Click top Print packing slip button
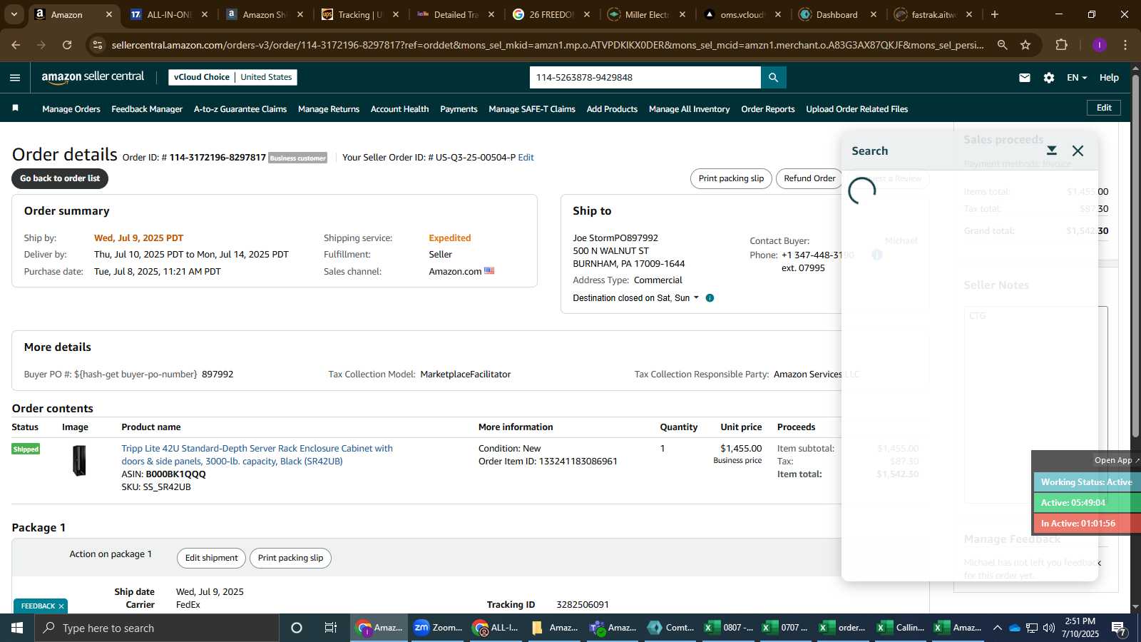Image resolution: width=1141 pixels, height=642 pixels. click(731, 178)
